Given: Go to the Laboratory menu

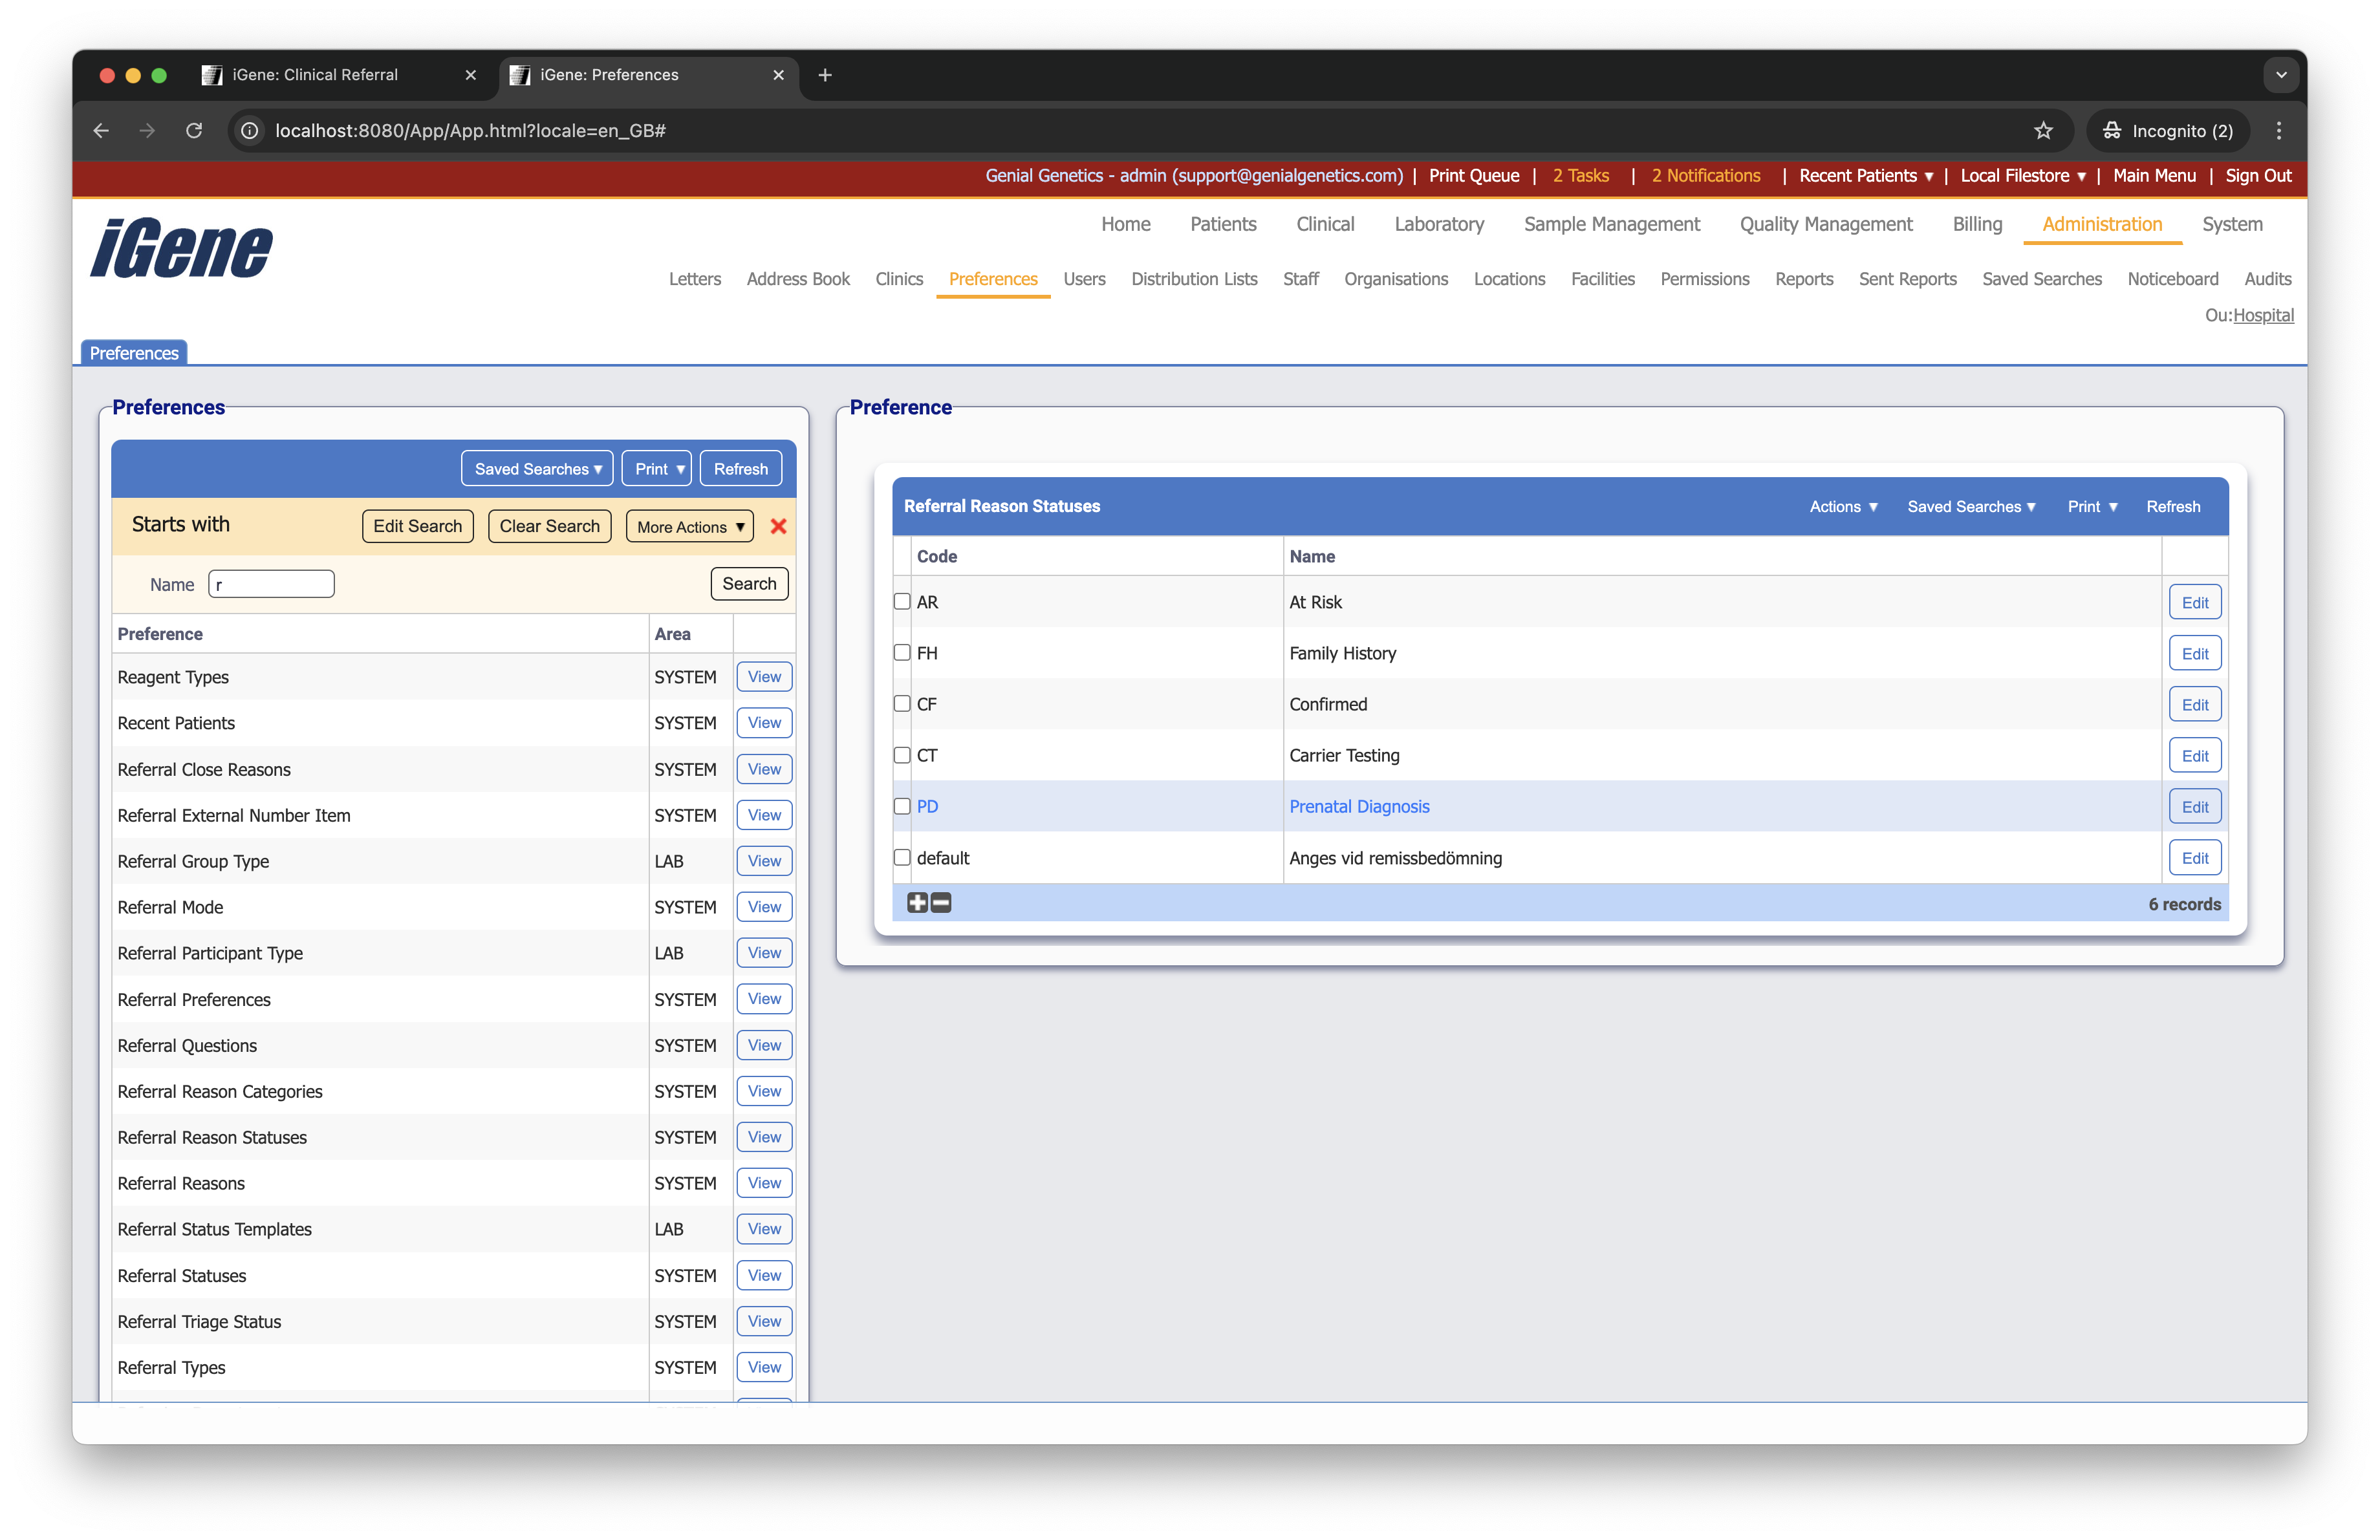Looking at the screenshot, I should (x=1439, y=225).
